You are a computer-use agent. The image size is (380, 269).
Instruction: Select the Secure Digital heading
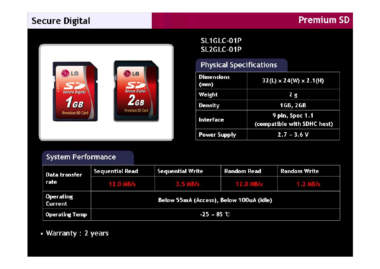61,21
